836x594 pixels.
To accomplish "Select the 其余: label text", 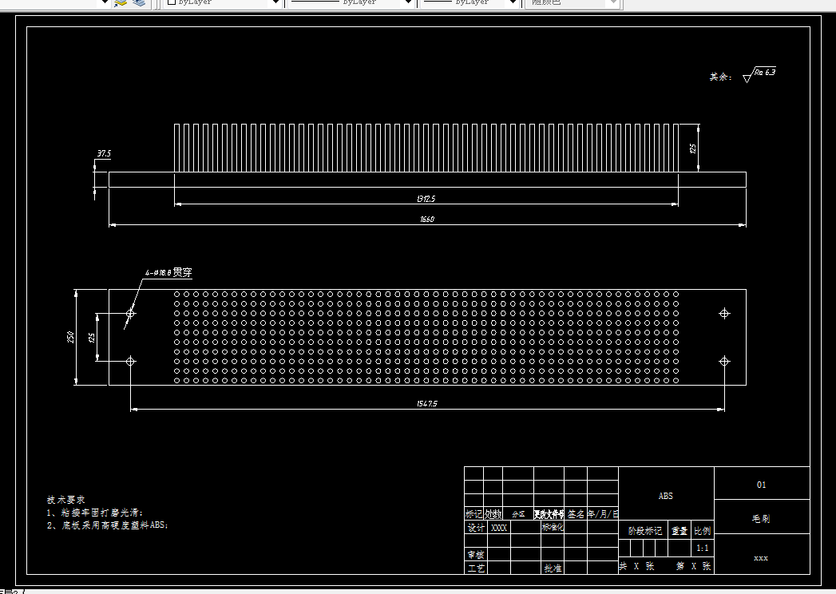I will 720,77.
